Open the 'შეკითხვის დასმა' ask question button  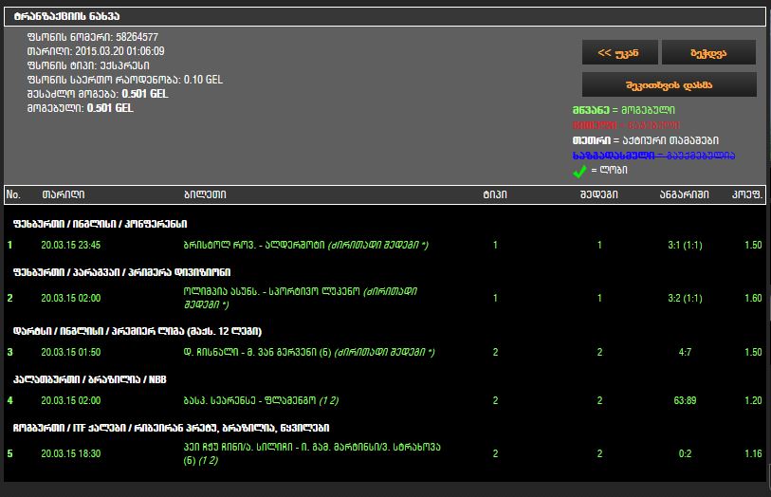pos(669,84)
